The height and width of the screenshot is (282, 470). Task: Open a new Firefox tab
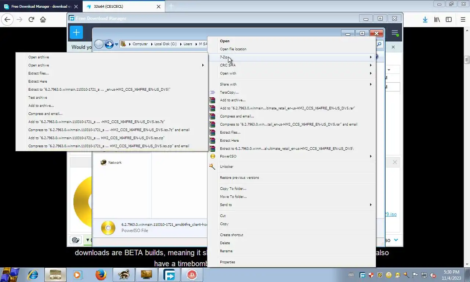[171, 6]
